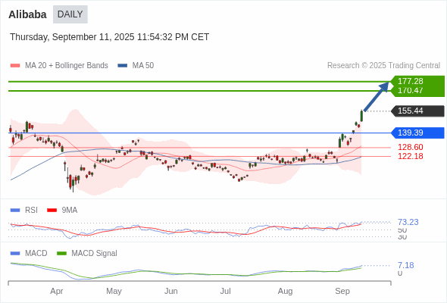Click the Sep label on time axis

(342, 291)
